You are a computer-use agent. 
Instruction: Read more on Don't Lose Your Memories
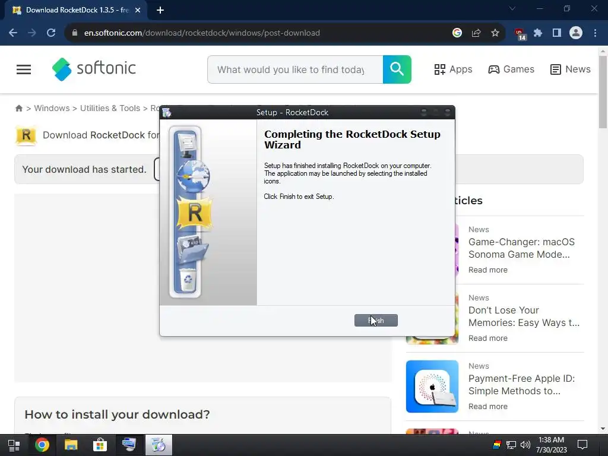[488, 338]
